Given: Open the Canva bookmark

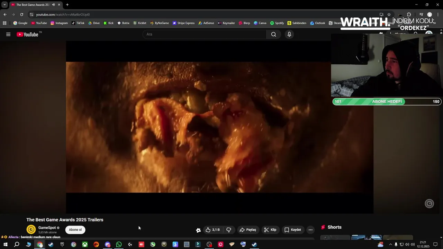Looking at the screenshot, I should (x=260, y=23).
